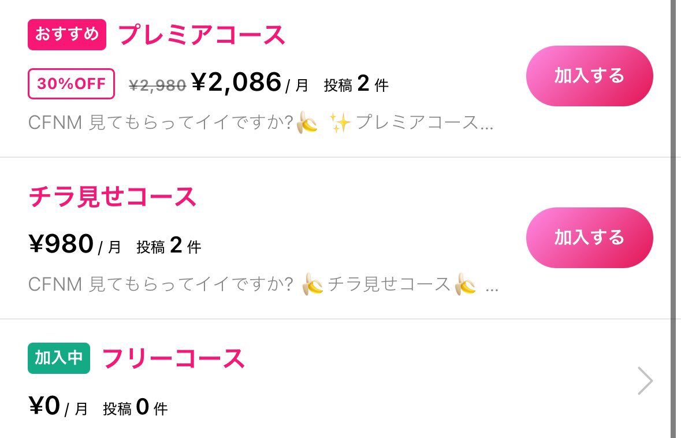
Task: Click the banana emoji in the premium description
Action: pyautogui.click(x=306, y=121)
